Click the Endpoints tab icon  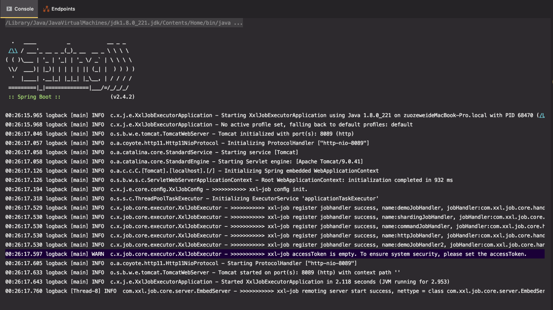[x=46, y=9]
